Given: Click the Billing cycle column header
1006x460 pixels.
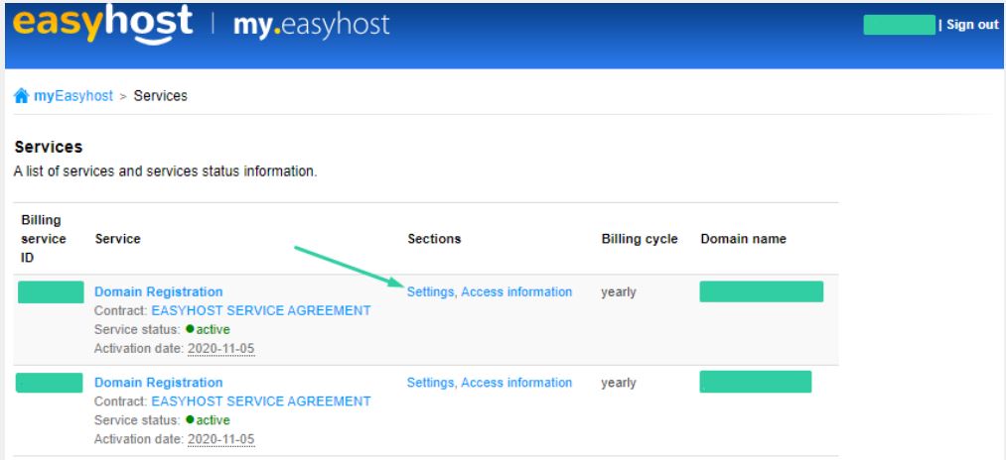Looking at the screenshot, I should (x=639, y=239).
